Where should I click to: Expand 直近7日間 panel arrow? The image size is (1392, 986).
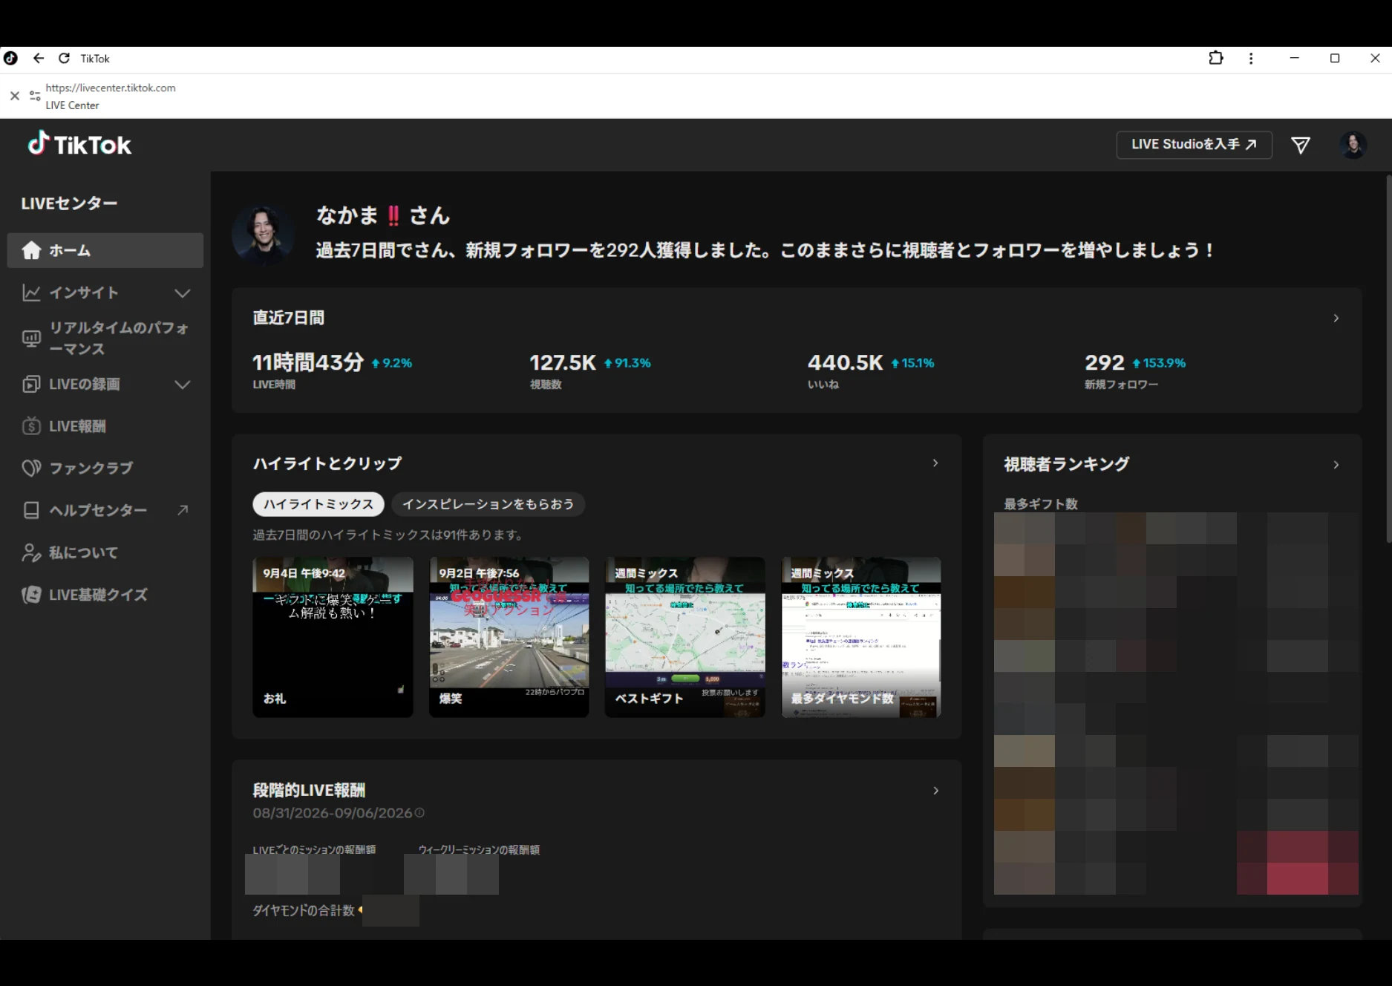1336,318
